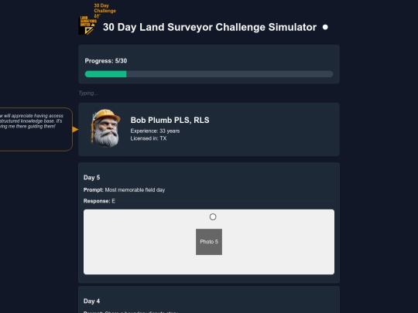Screen dimensions: 418x313
Task: Select the Progress: 5/30 label
Action: tap(106, 61)
